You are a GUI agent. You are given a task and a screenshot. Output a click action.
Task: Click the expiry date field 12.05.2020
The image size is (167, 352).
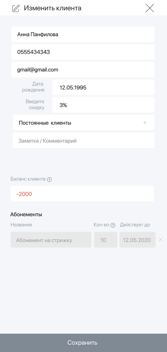[x=138, y=240]
